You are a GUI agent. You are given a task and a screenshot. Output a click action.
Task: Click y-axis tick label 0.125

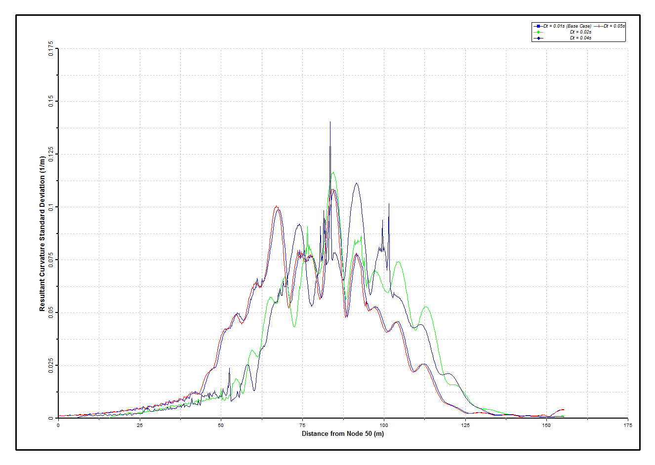click(51, 154)
